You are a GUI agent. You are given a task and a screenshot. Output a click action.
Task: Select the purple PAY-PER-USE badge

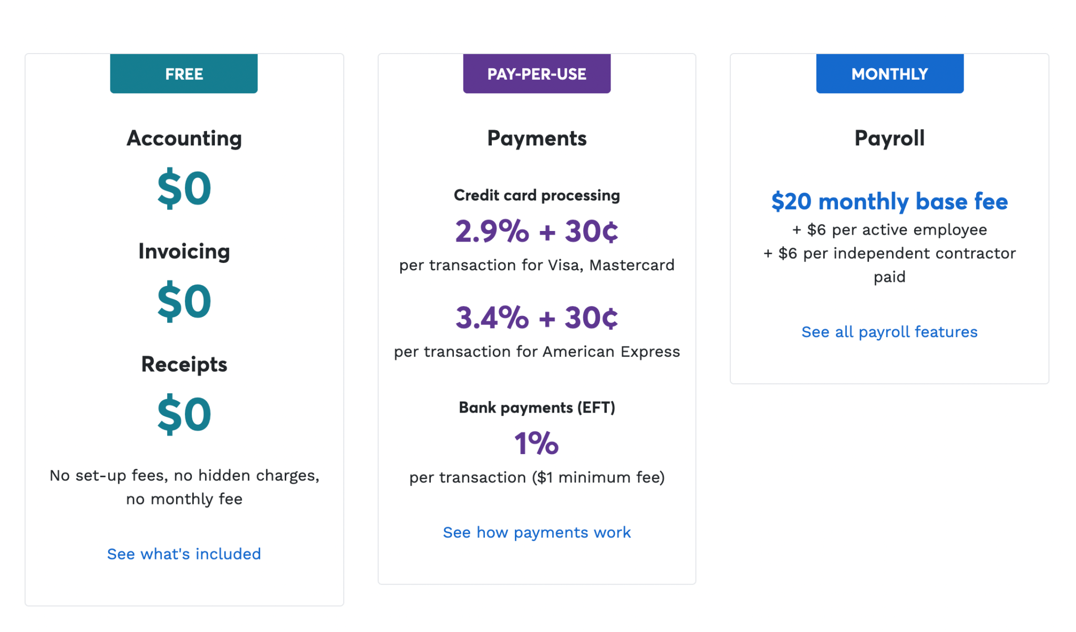pyautogui.click(x=536, y=73)
